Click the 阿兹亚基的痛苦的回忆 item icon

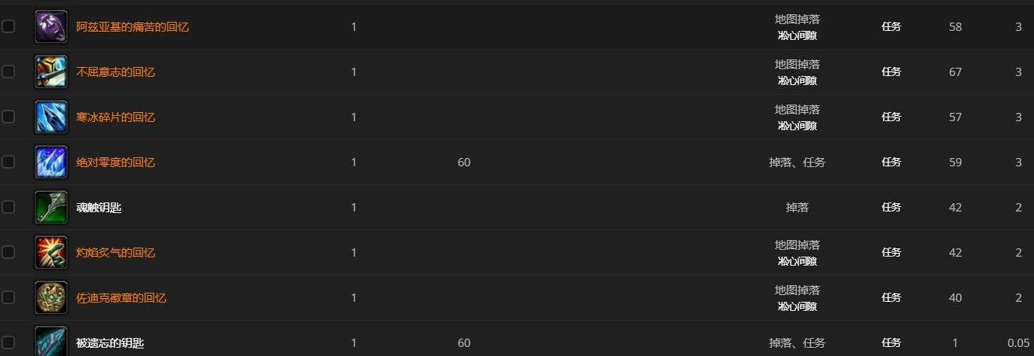click(x=51, y=27)
